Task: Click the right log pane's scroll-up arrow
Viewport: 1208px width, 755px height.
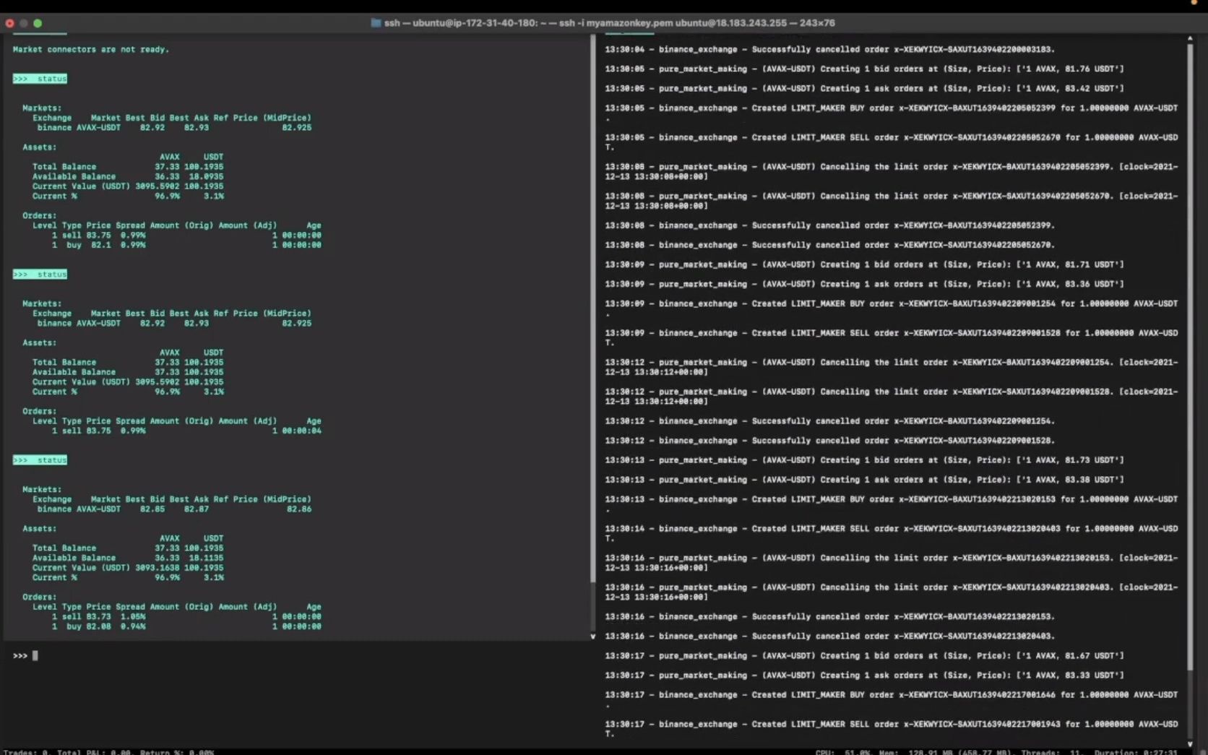Action: point(1190,38)
